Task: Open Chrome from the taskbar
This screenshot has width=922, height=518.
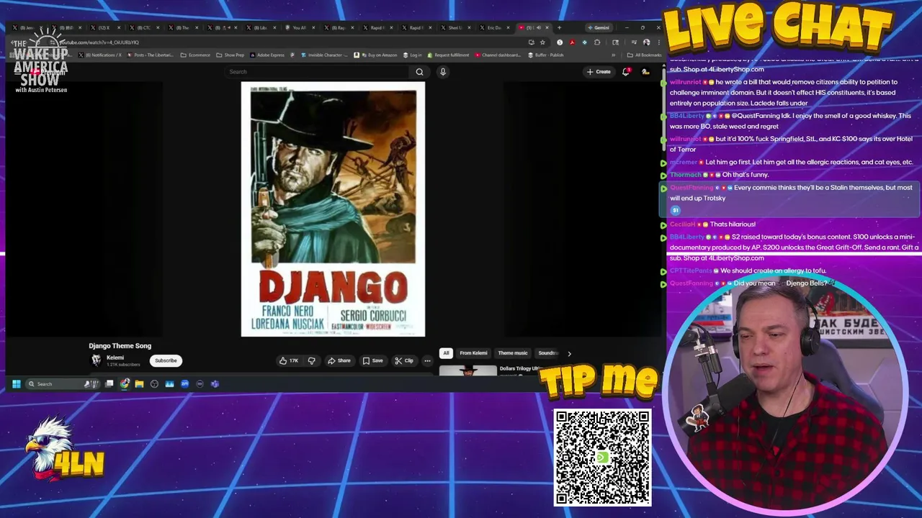Action: (125, 384)
